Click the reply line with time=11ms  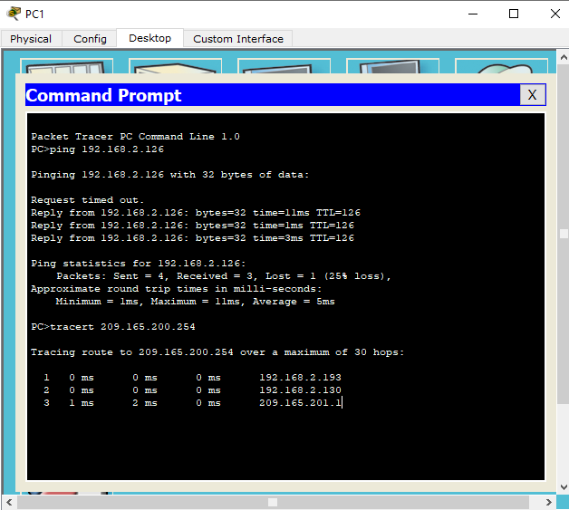[196, 213]
